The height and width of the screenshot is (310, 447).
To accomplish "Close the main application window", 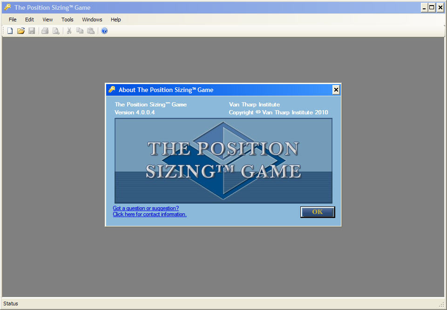I will 440,8.
